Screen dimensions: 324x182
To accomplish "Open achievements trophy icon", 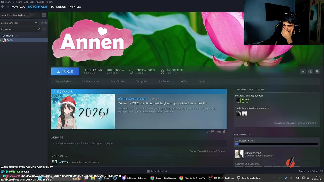I will coord(163,72).
